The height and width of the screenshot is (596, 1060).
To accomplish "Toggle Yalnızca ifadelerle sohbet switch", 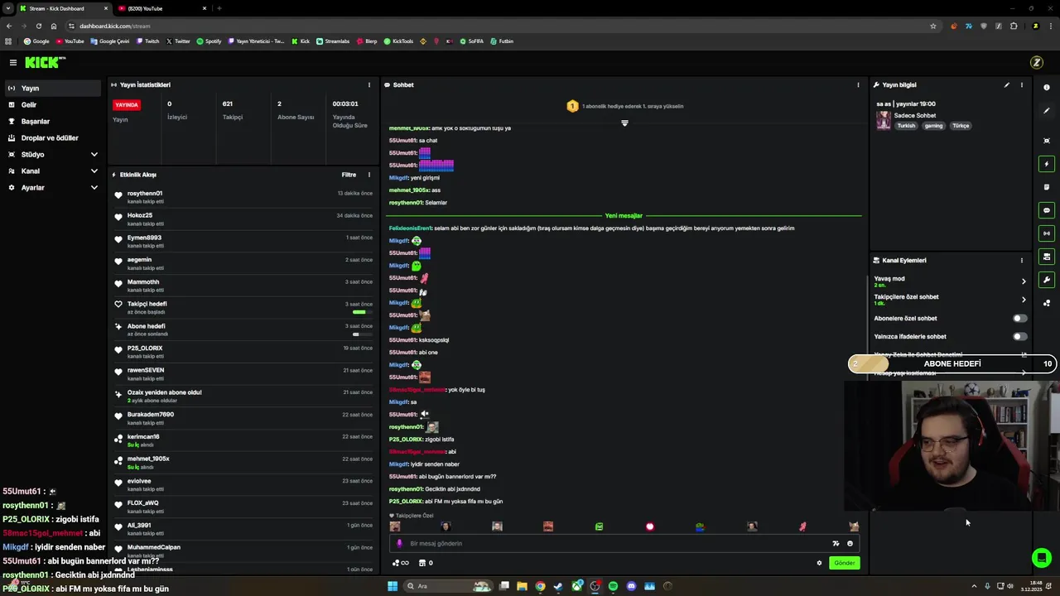I will pyautogui.click(x=1020, y=336).
